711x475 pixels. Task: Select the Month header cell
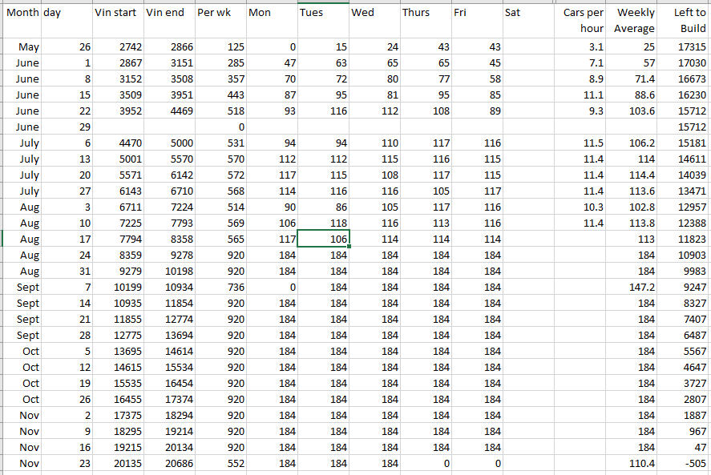[21, 13]
